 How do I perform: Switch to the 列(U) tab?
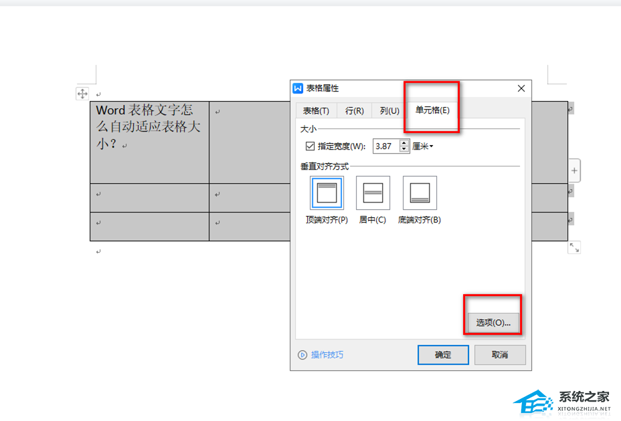[389, 111]
